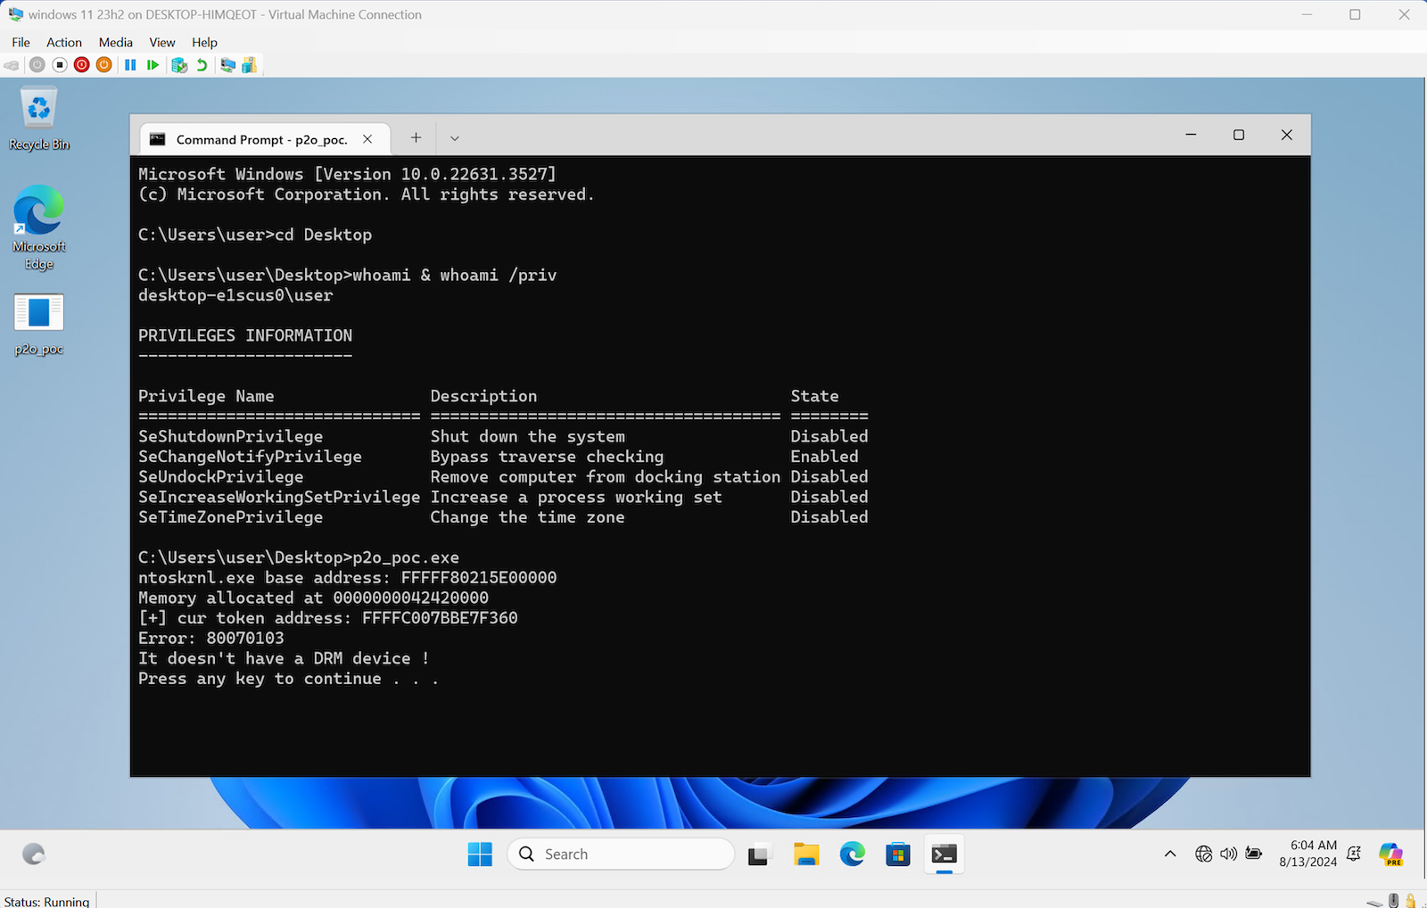Open File Explorer from the taskbar
The width and height of the screenshot is (1427, 908).
pyautogui.click(x=806, y=854)
